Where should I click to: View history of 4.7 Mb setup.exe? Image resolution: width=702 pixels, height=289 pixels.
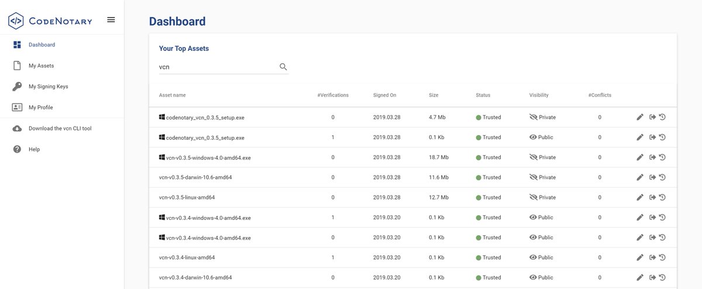coord(662,117)
